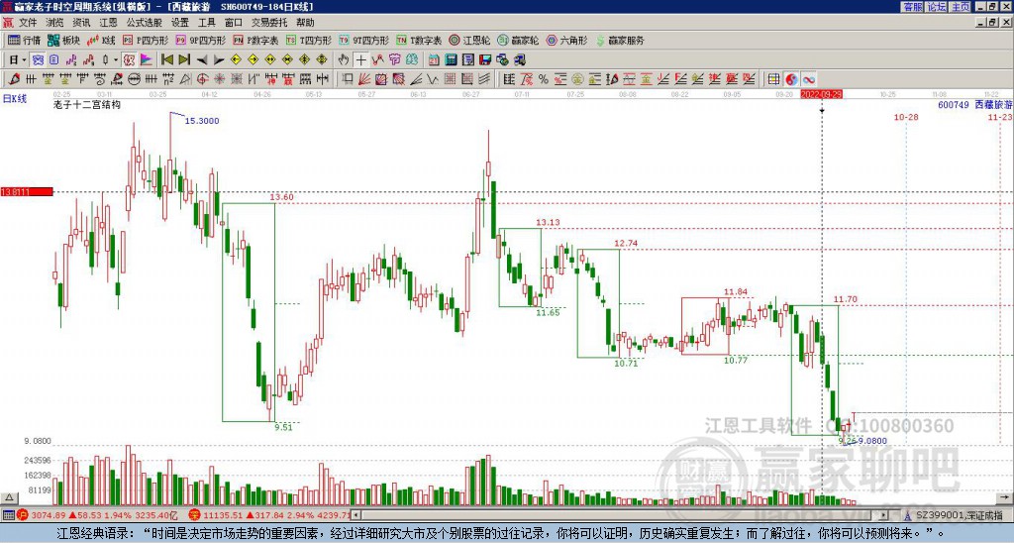Step one bar forward with the black right arrow
This screenshot has width=1014, height=543.
[219, 60]
